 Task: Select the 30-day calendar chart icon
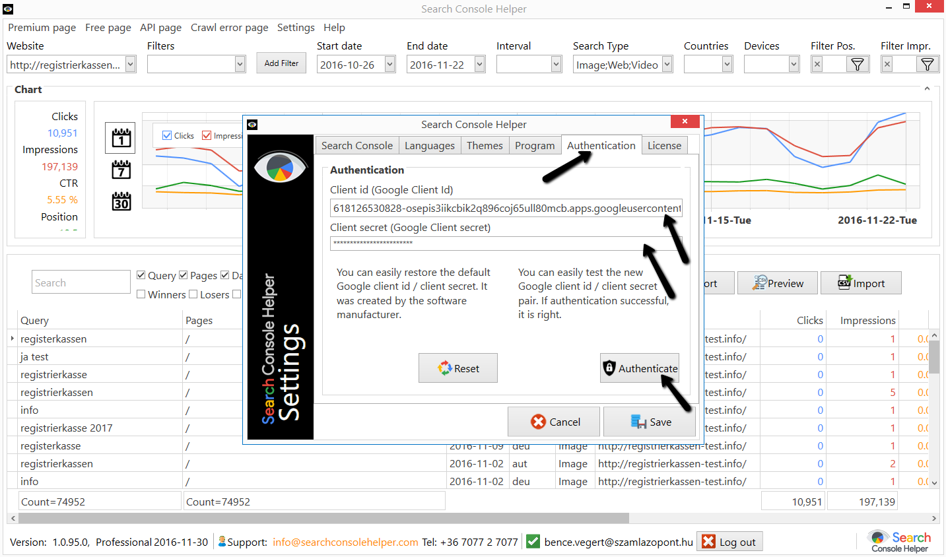(121, 201)
